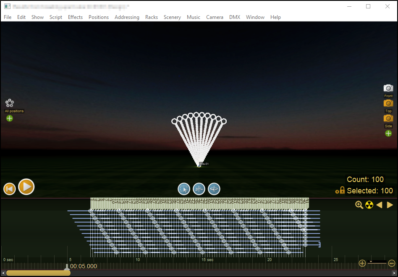Click the horizontal timeline scrollbar thumb
The width and height of the screenshot is (398, 277).
(x=38, y=273)
